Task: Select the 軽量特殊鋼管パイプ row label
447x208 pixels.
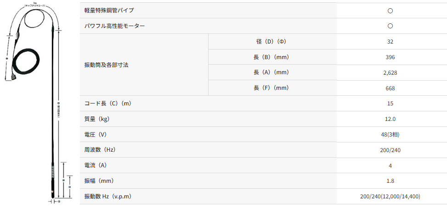Action: pos(109,11)
